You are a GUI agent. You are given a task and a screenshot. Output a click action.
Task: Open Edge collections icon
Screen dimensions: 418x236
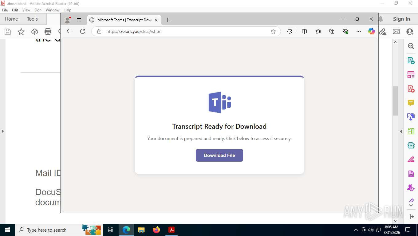tap(332, 31)
